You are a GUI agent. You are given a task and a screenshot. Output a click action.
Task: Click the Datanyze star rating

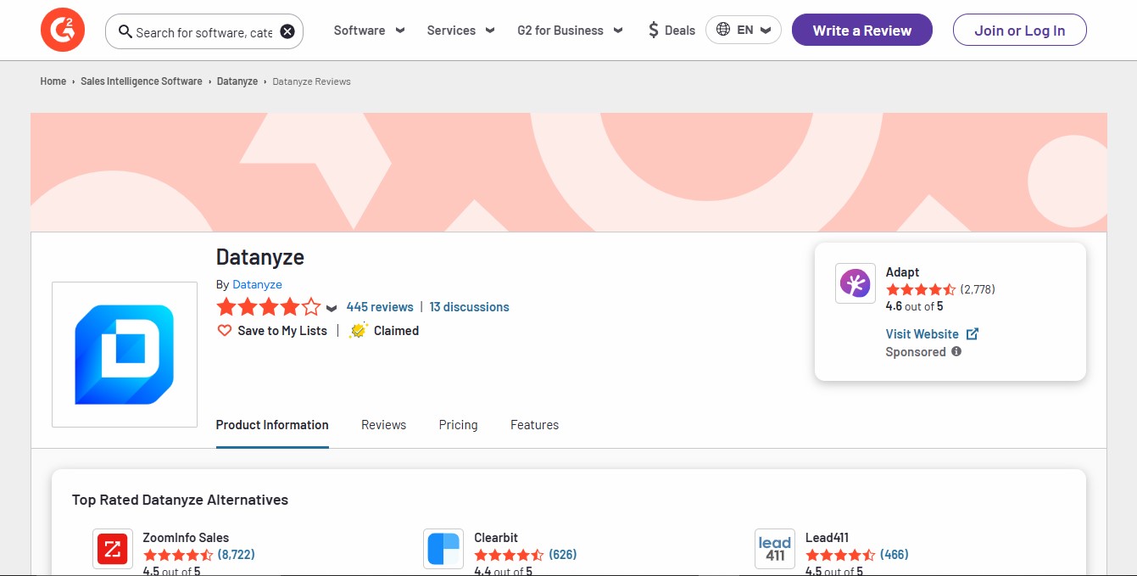coord(269,307)
